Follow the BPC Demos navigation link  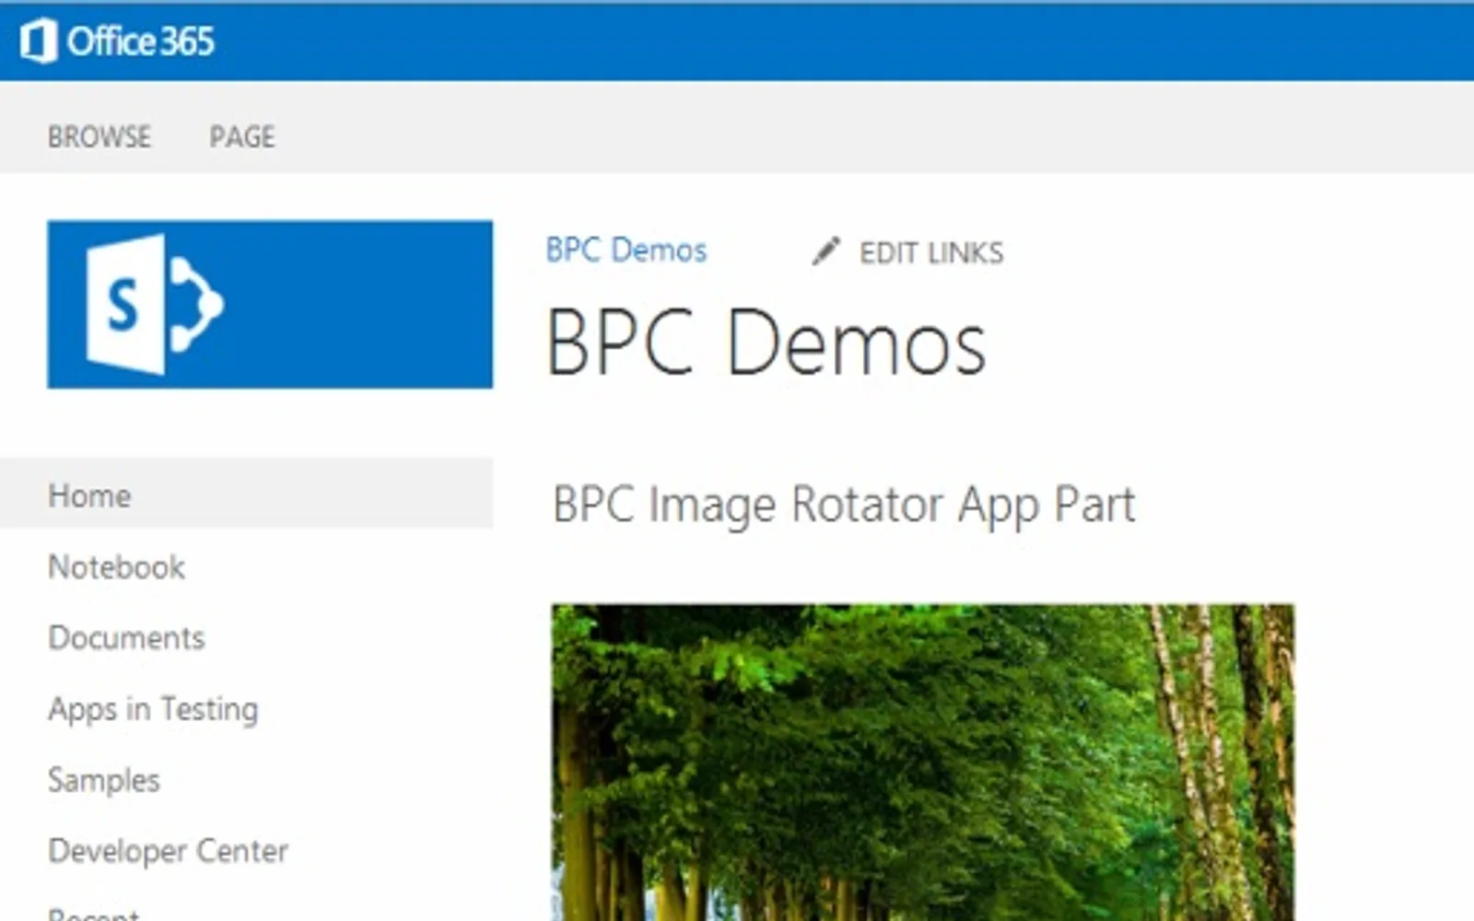[626, 250]
